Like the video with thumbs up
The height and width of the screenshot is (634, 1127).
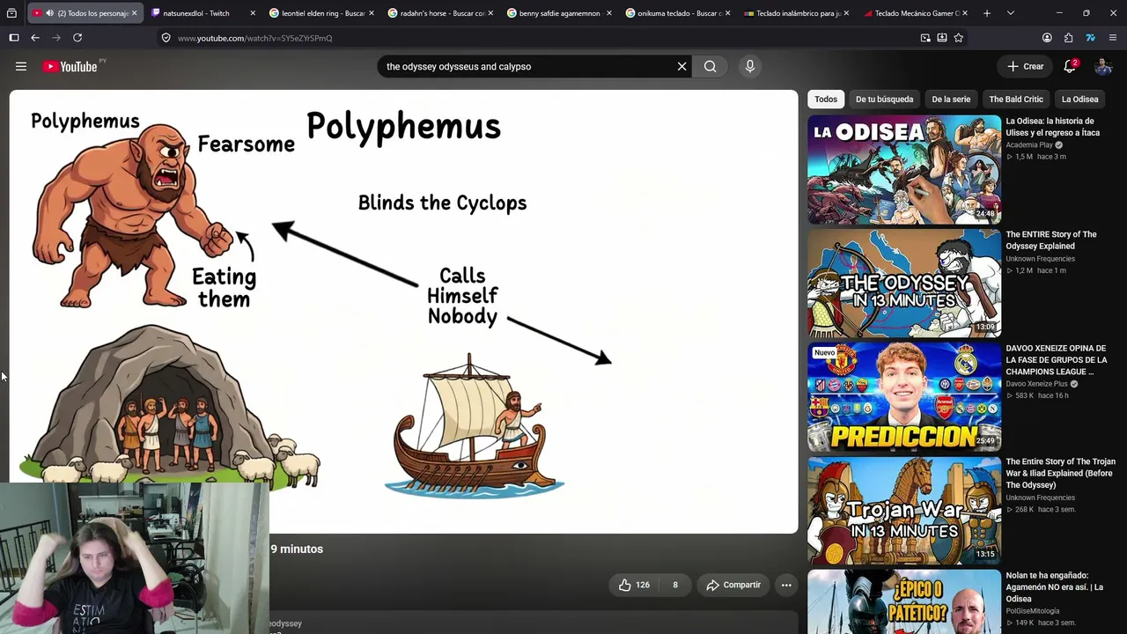pyautogui.click(x=634, y=585)
